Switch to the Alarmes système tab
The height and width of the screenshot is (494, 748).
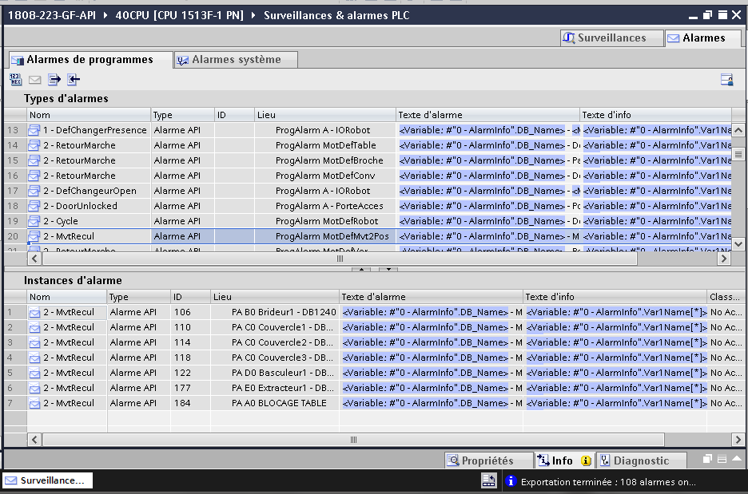click(236, 60)
